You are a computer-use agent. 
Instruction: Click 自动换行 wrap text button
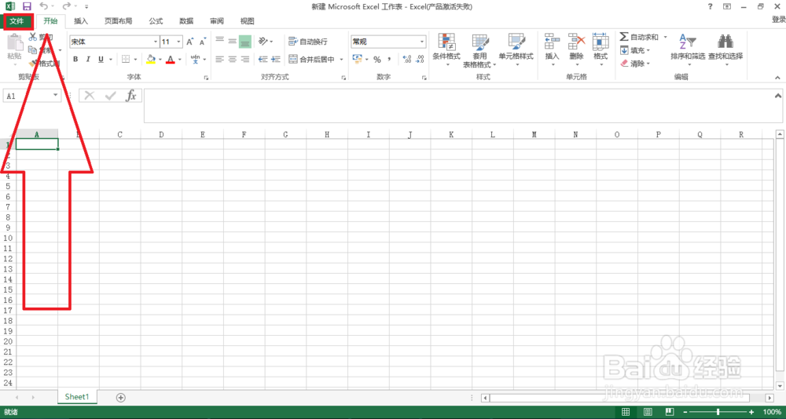308,42
